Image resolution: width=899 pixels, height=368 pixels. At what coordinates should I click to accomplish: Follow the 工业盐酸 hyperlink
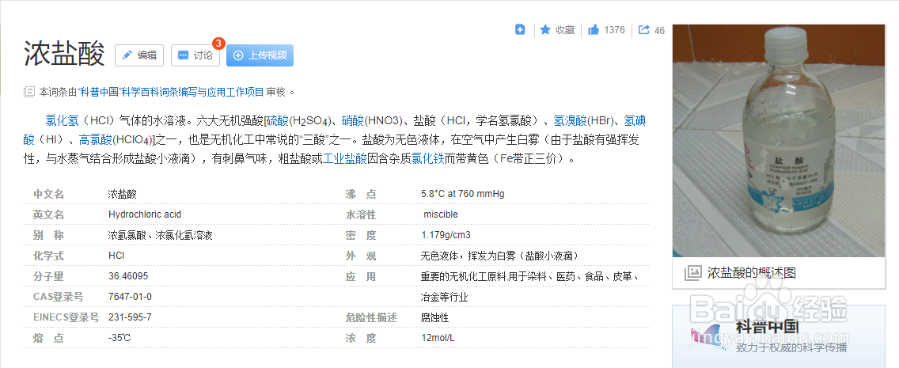pos(344,159)
